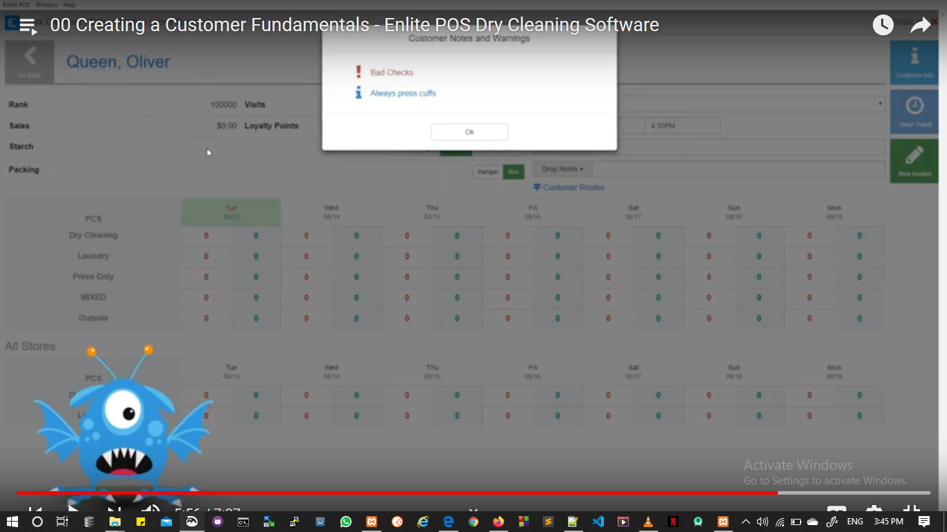Launch Sticky Notes from the taskbar
This screenshot has height=532, width=947.
(x=141, y=522)
